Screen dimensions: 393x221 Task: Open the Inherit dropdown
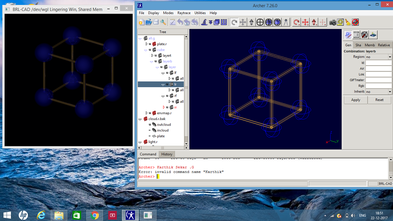tap(390, 92)
